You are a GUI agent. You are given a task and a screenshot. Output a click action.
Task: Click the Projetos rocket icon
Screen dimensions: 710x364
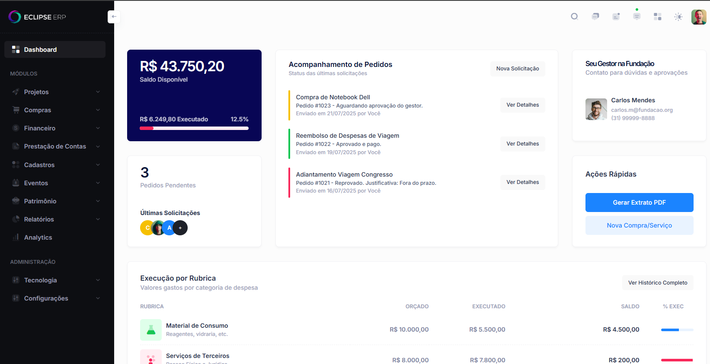16,92
